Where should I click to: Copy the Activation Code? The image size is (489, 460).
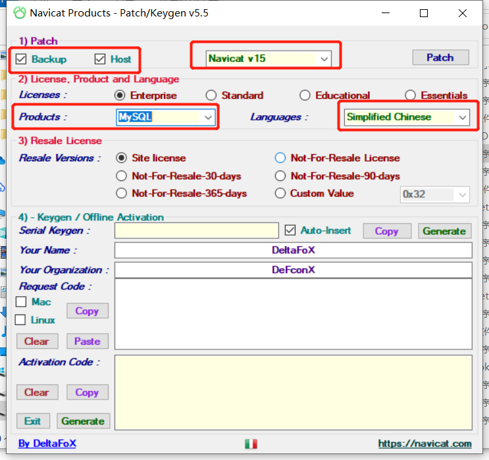[88, 392]
